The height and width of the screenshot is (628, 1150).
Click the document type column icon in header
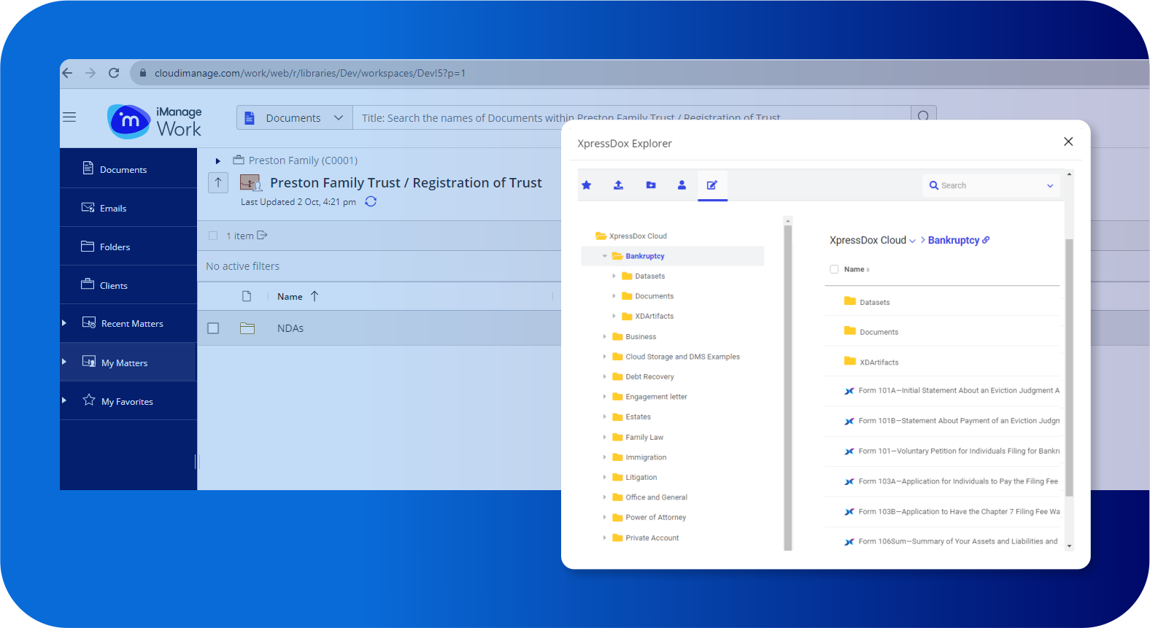[247, 296]
